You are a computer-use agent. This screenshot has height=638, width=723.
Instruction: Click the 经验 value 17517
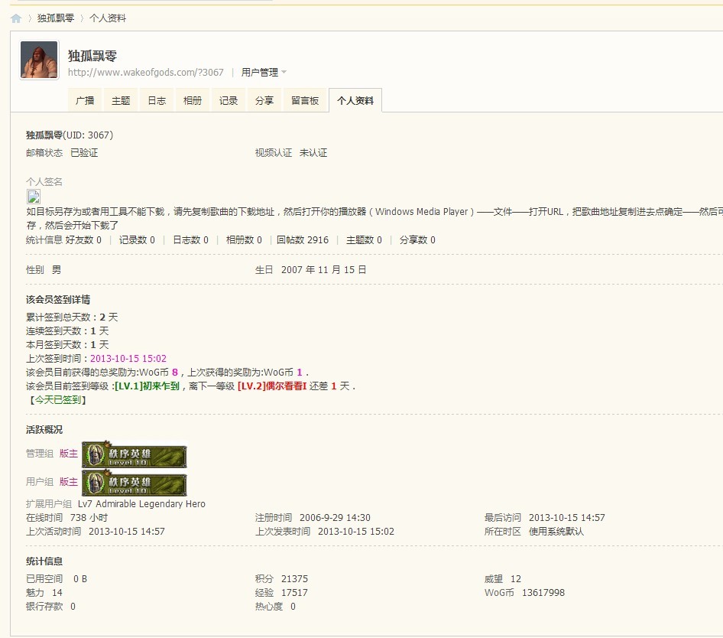click(x=294, y=593)
